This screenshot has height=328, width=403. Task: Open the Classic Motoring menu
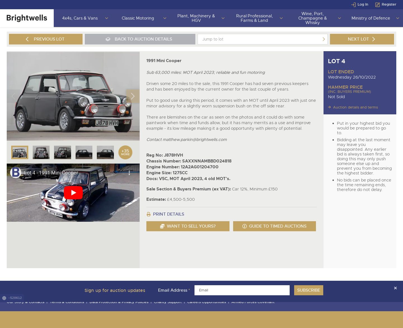point(138,18)
